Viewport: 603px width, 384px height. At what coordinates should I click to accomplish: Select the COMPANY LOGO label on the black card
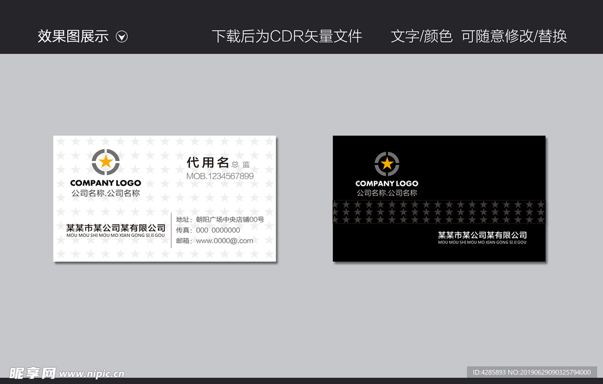click(387, 183)
